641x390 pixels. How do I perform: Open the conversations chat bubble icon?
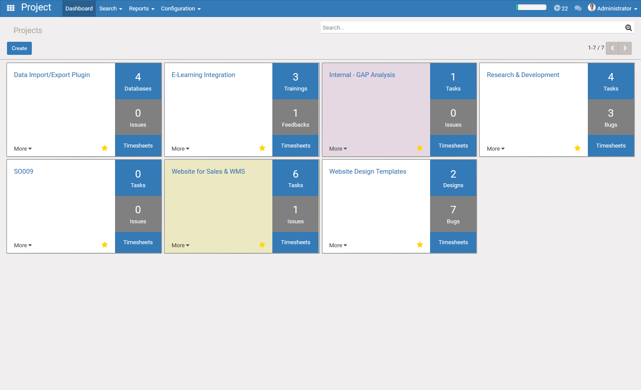[x=578, y=8]
